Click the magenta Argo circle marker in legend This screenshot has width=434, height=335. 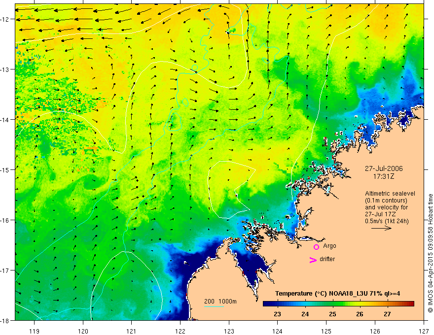click(x=316, y=247)
